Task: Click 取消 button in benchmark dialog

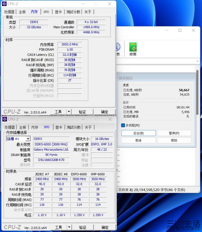Action: pyautogui.click(x=138, y=140)
